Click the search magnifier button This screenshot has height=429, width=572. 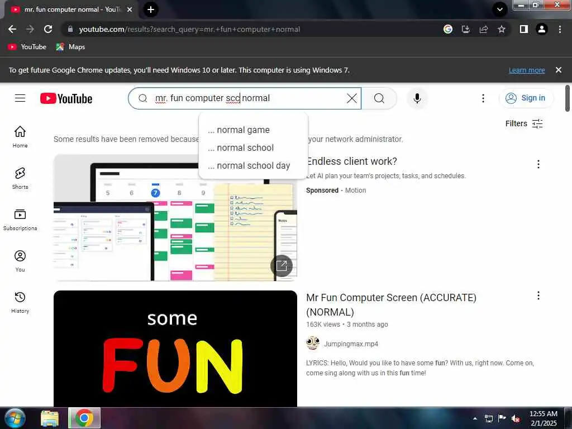pos(379,98)
